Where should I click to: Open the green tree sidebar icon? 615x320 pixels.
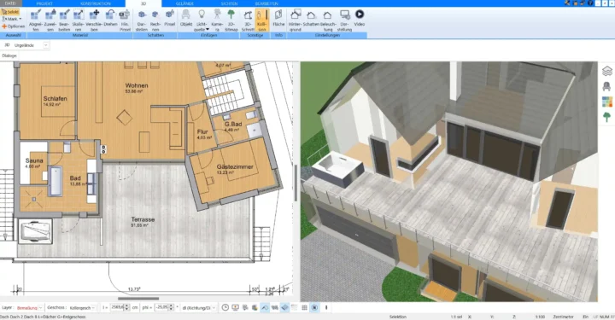607,117
